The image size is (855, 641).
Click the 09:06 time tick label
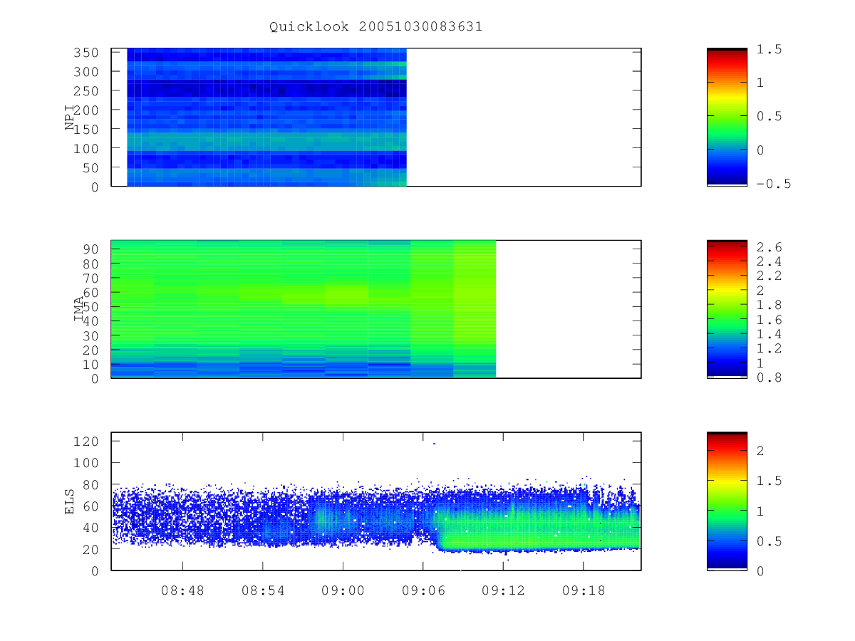pos(423,590)
